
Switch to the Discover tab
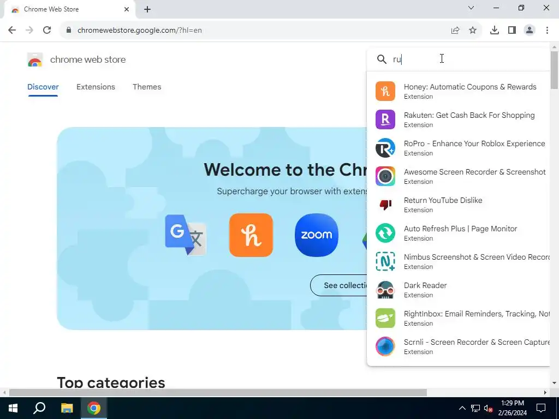point(43,87)
